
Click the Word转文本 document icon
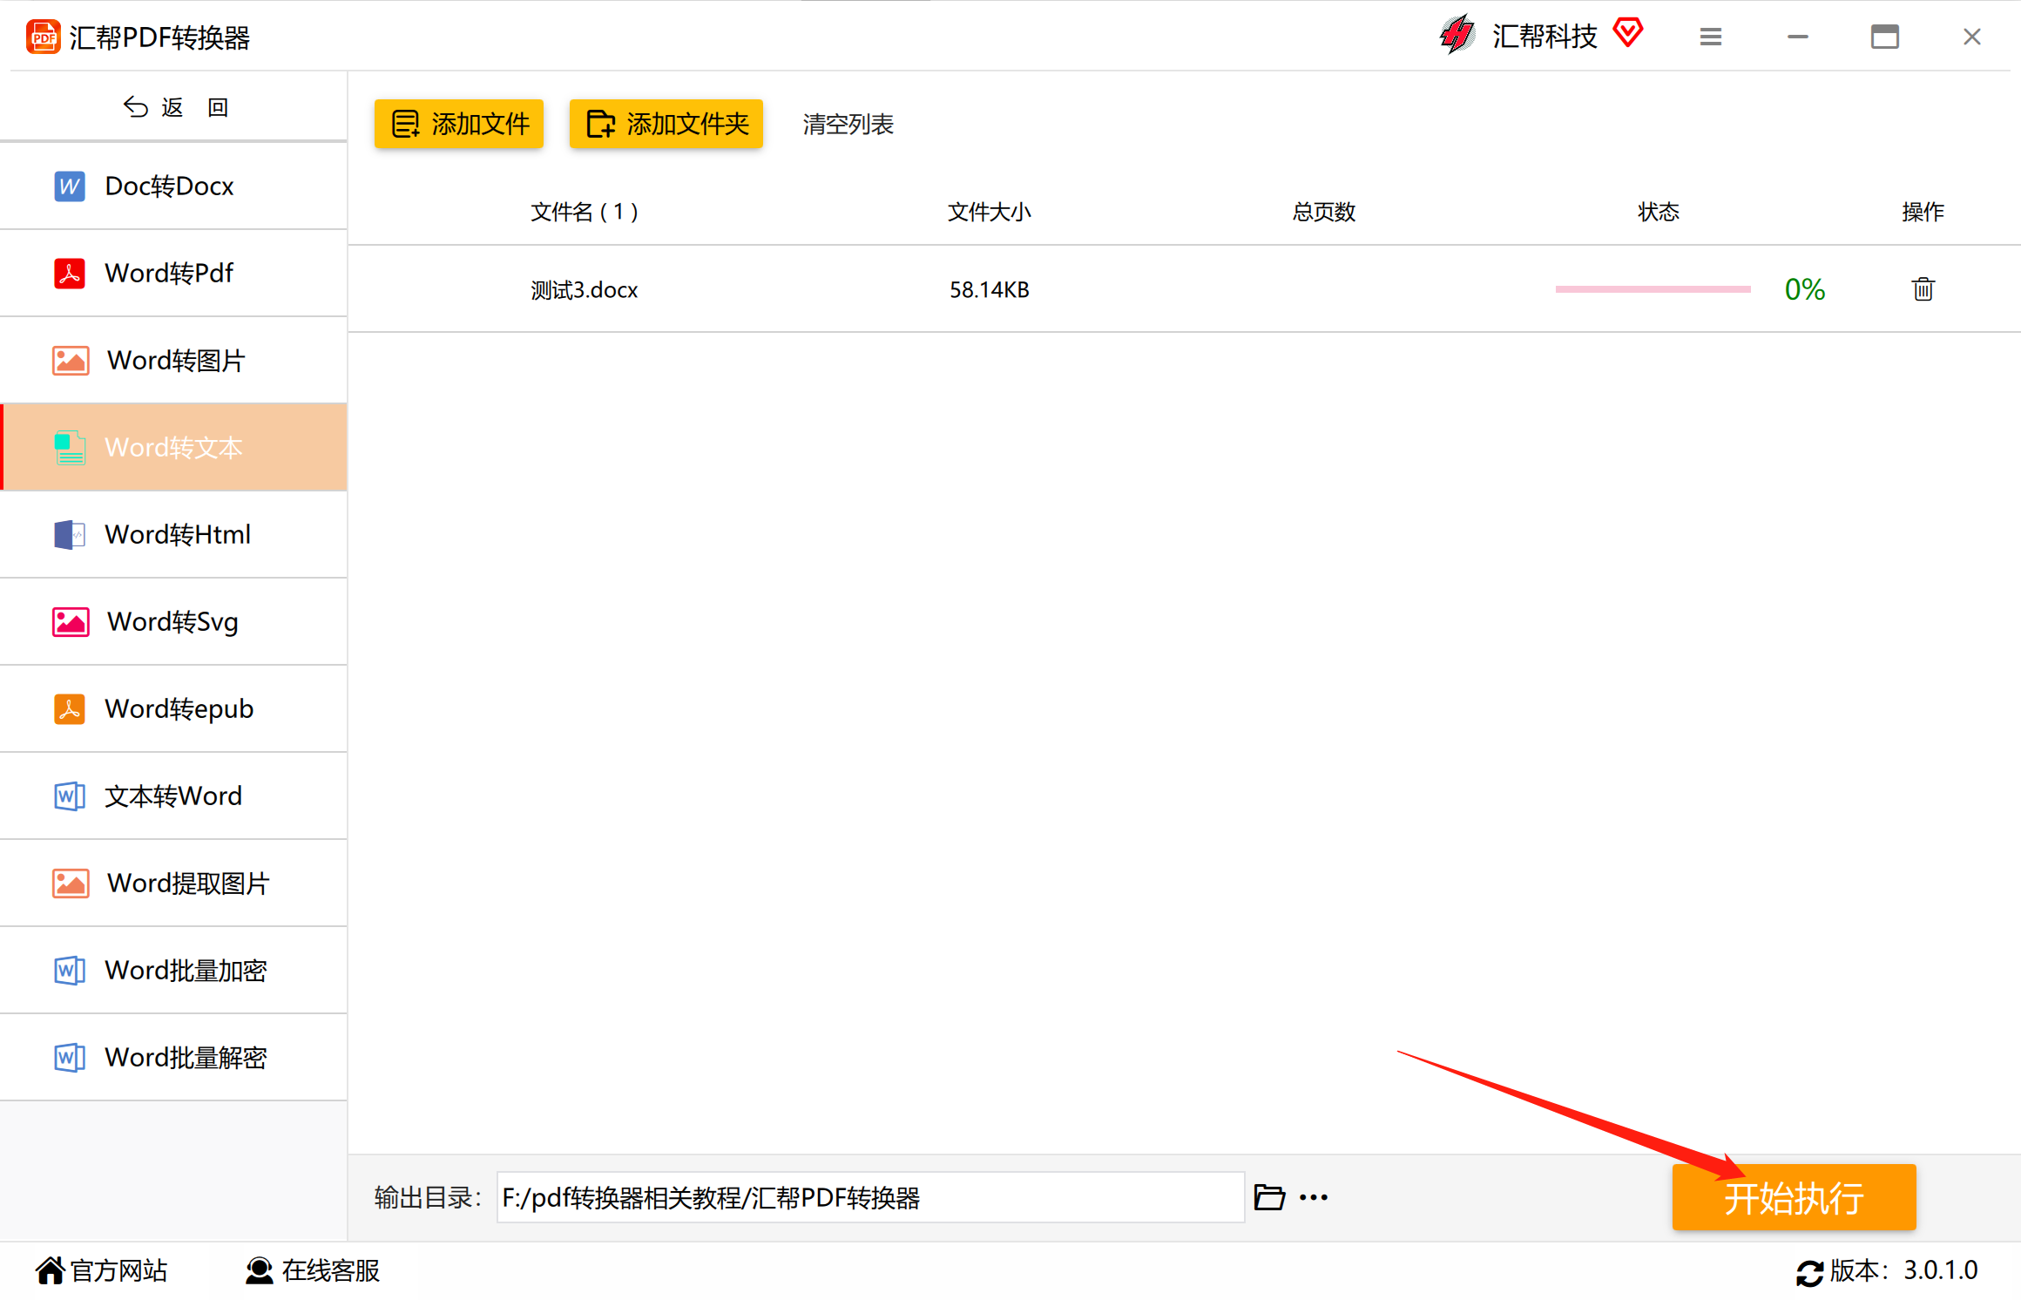(70, 448)
